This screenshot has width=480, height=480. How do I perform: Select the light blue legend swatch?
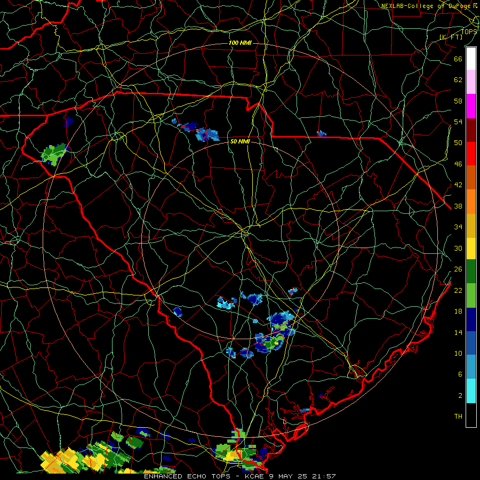click(x=471, y=367)
